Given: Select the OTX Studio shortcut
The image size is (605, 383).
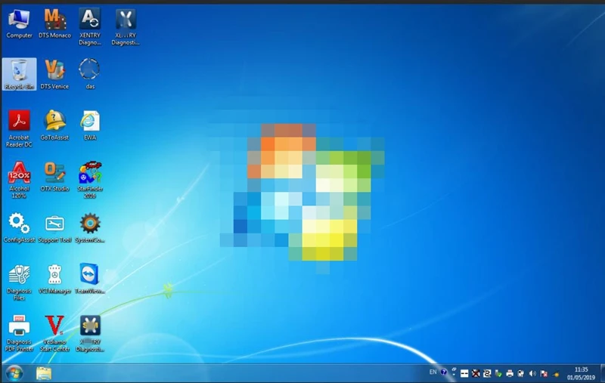Looking at the screenshot, I should 54,177.
